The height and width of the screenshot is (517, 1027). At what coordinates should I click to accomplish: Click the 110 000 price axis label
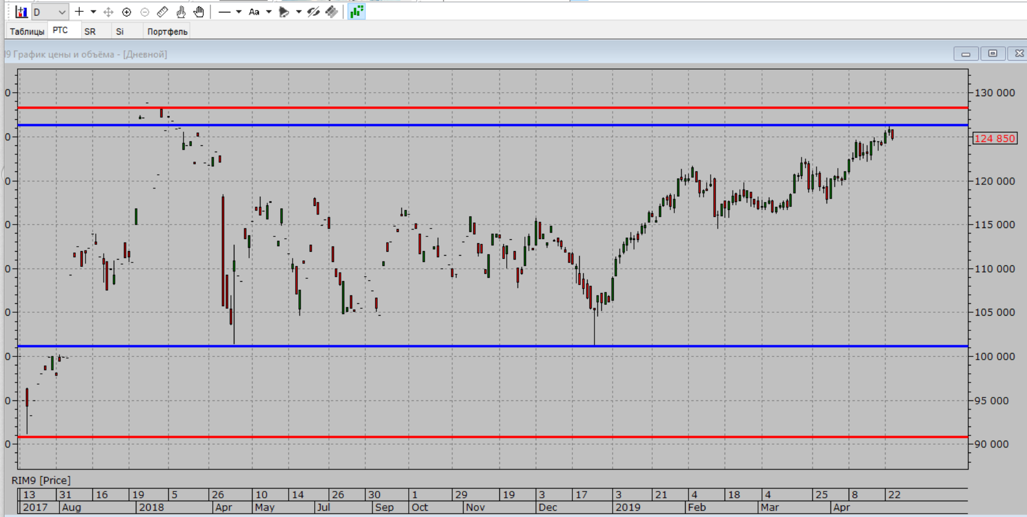click(x=995, y=269)
